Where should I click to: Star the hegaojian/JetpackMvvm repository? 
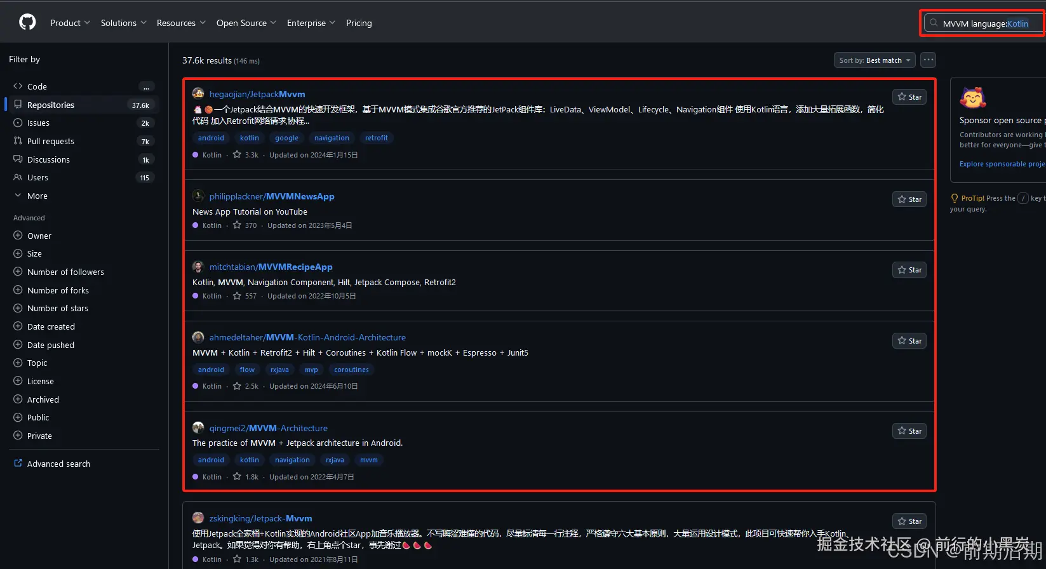[909, 97]
